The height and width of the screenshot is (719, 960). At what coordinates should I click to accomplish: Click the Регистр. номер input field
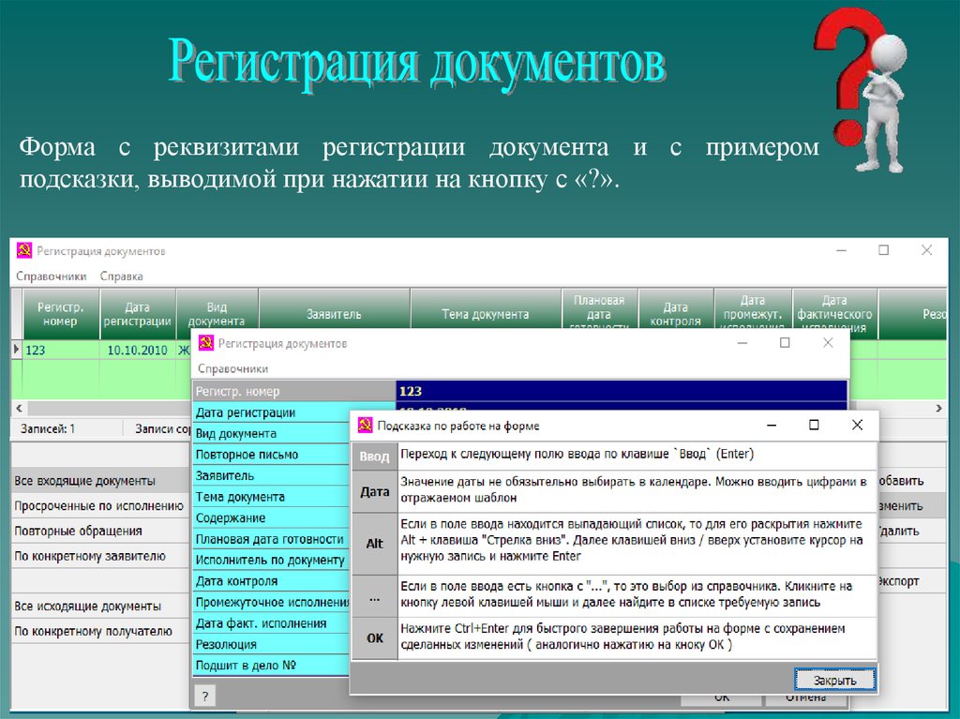[621, 392]
